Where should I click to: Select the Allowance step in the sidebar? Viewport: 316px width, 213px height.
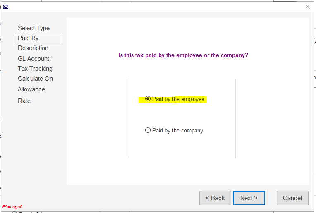click(x=31, y=89)
